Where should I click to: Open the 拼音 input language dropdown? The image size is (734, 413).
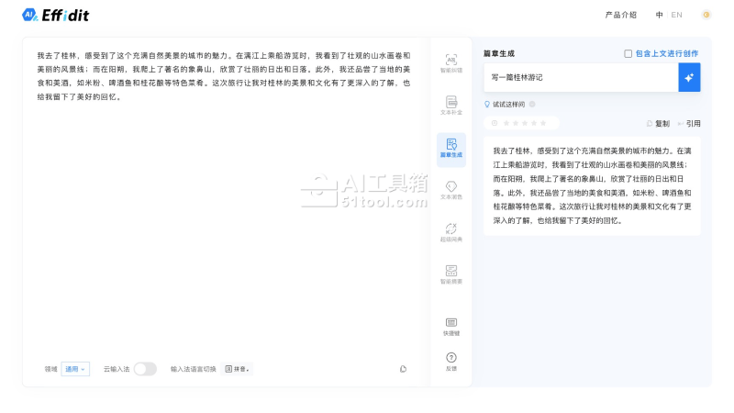[237, 369]
